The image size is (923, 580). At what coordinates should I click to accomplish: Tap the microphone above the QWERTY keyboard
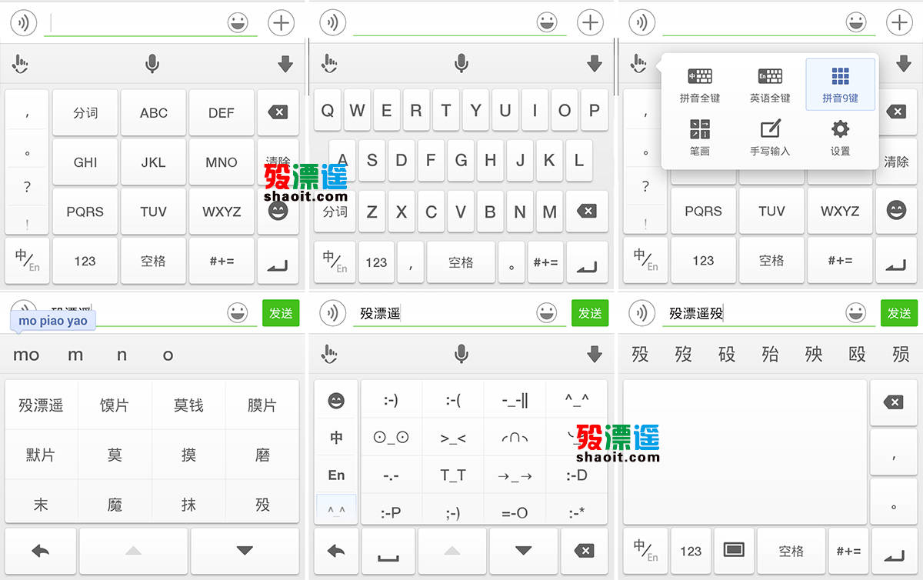(x=461, y=63)
